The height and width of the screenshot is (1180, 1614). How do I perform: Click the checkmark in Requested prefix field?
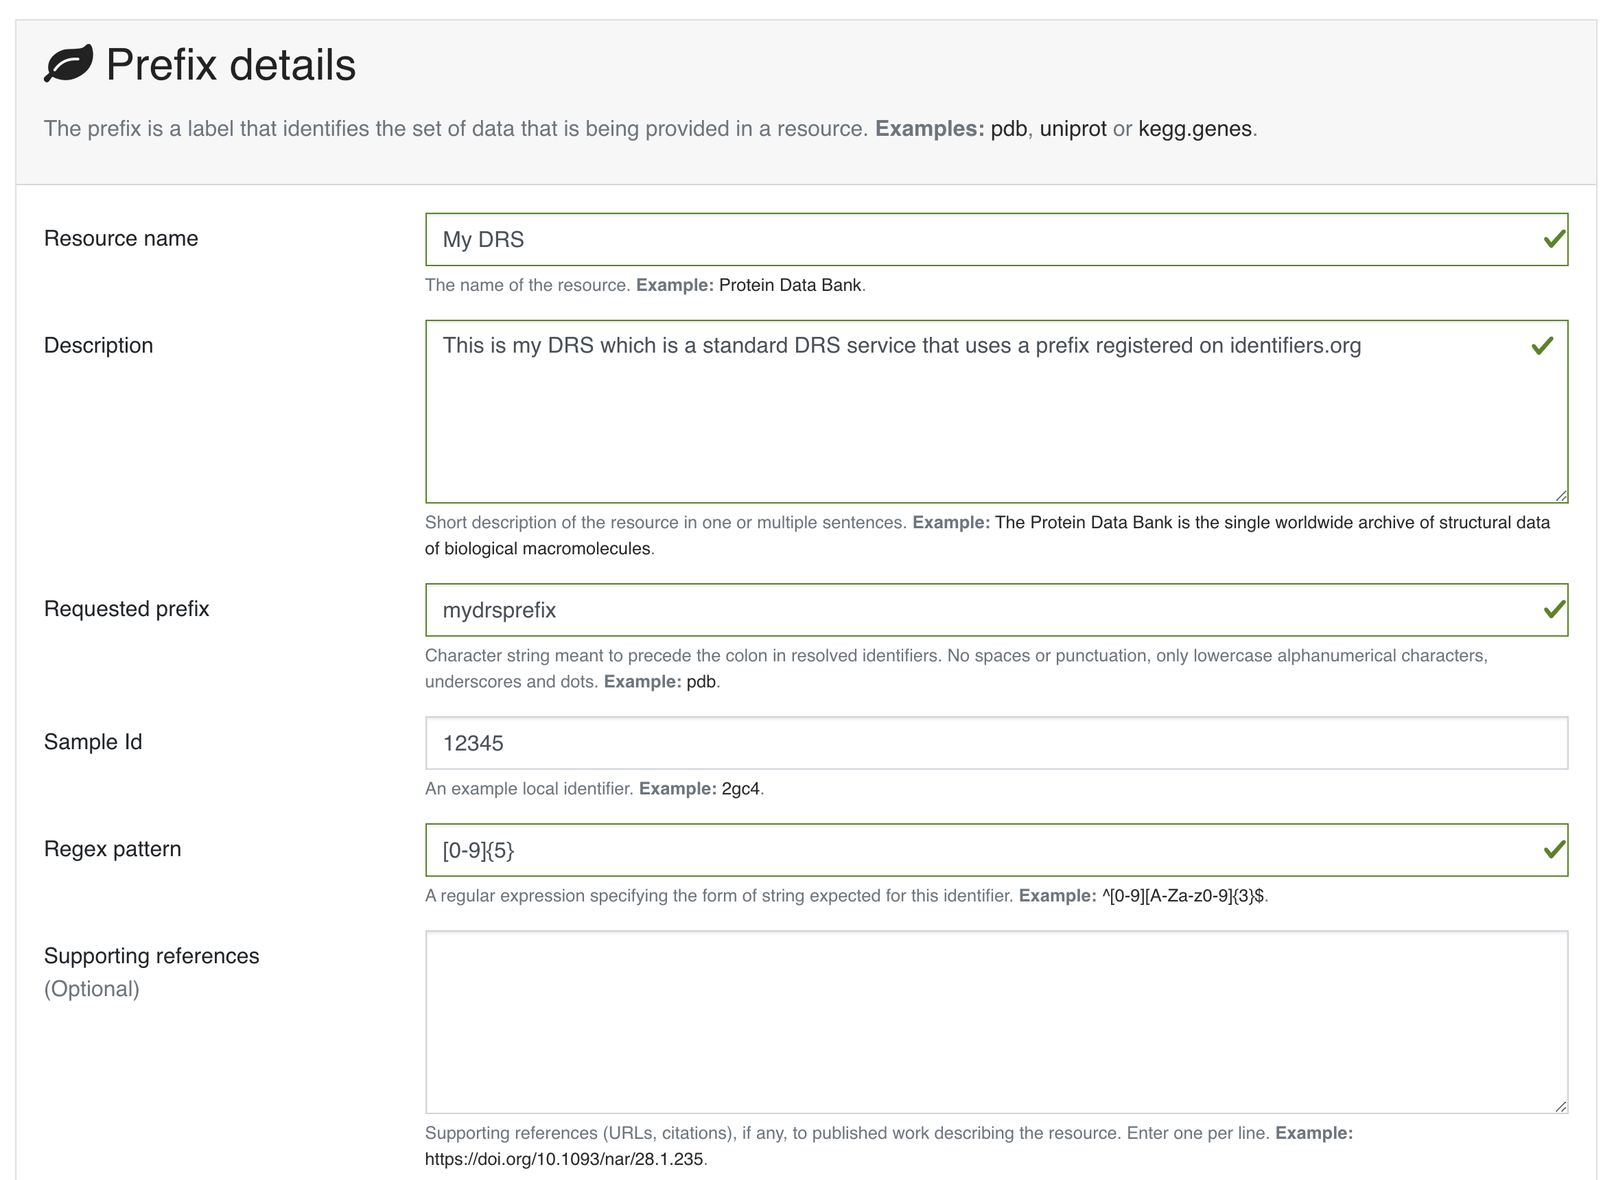point(1554,609)
